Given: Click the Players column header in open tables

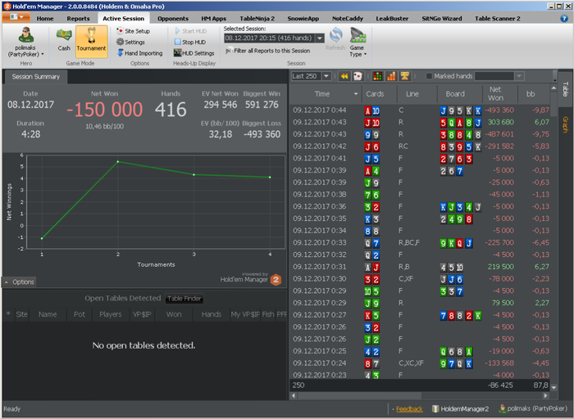Looking at the screenshot, I should 110,314.
